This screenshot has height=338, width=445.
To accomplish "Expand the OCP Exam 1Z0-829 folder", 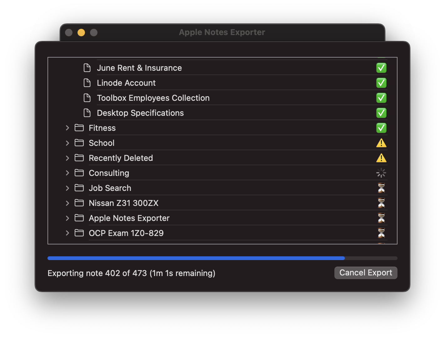I will (x=67, y=233).
